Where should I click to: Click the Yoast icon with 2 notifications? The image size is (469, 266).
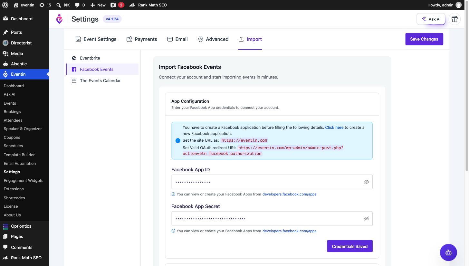click(x=117, y=5)
